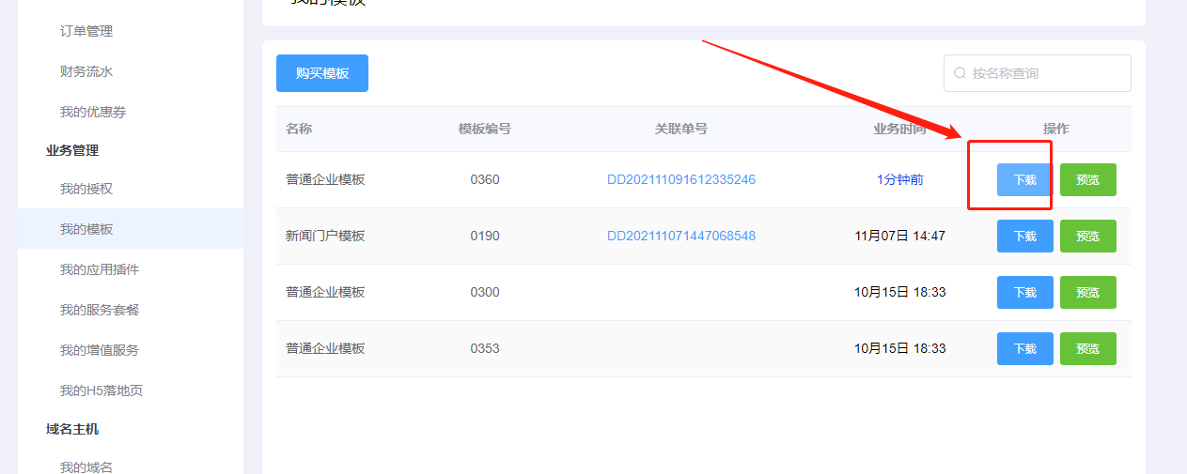Viewport: 1187px width, 474px height.
Task: Click the search magnifier icon
Action: tap(960, 73)
